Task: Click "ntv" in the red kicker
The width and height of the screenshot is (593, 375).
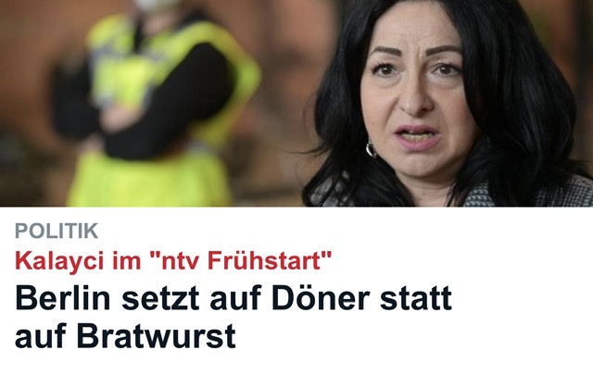Action: 181,261
